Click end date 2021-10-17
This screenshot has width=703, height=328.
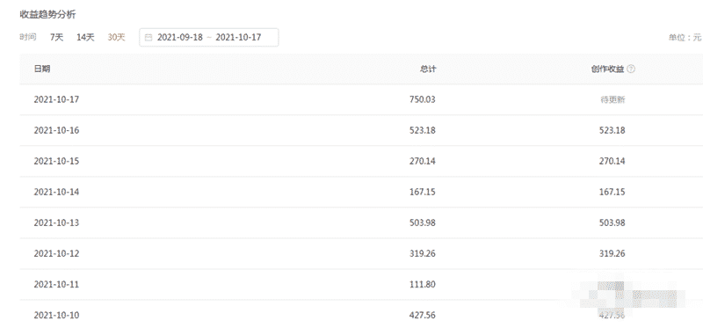pyautogui.click(x=238, y=37)
